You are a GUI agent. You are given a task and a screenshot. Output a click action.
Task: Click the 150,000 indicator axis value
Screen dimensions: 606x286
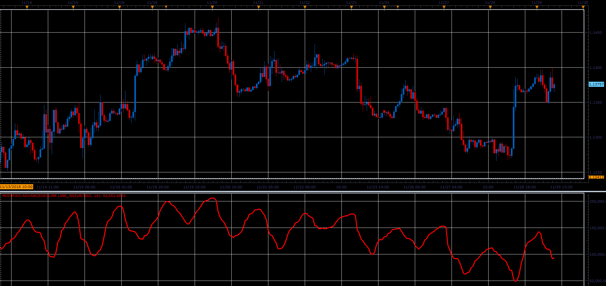click(x=597, y=228)
